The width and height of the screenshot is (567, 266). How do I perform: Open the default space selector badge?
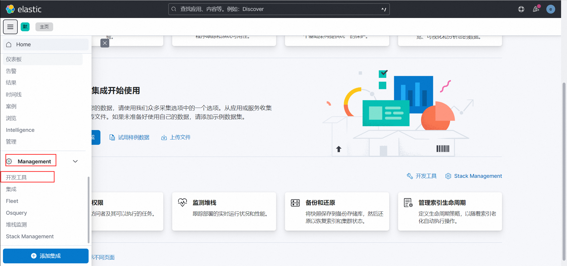(x=25, y=27)
